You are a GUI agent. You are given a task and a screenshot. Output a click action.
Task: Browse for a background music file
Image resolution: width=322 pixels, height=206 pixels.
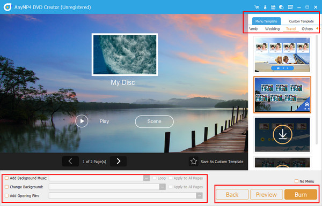(x=147, y=178)
